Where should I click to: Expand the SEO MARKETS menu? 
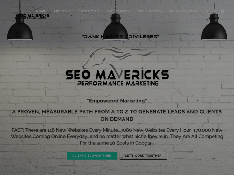119,11
